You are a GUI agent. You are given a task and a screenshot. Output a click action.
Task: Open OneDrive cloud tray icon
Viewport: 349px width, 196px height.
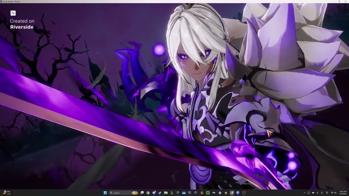point(313,193)
